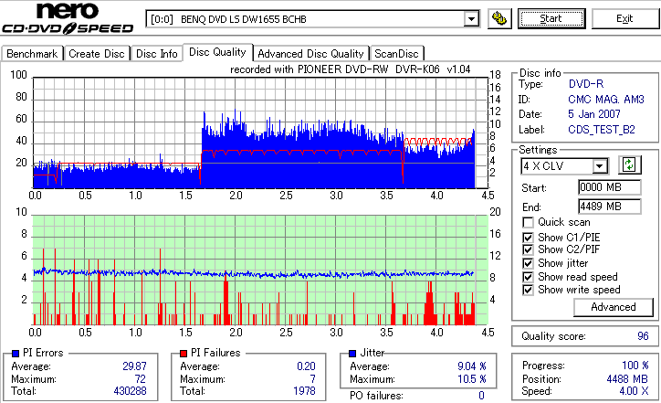Viewport: 661px width, 403px height.
Task: Select the Disc Quality tab
Action: click(217, 52)
